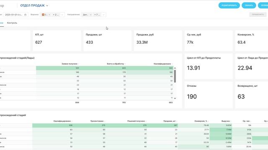268x150 pixels.
Task: Click leads table total 884
Action: 77,102
